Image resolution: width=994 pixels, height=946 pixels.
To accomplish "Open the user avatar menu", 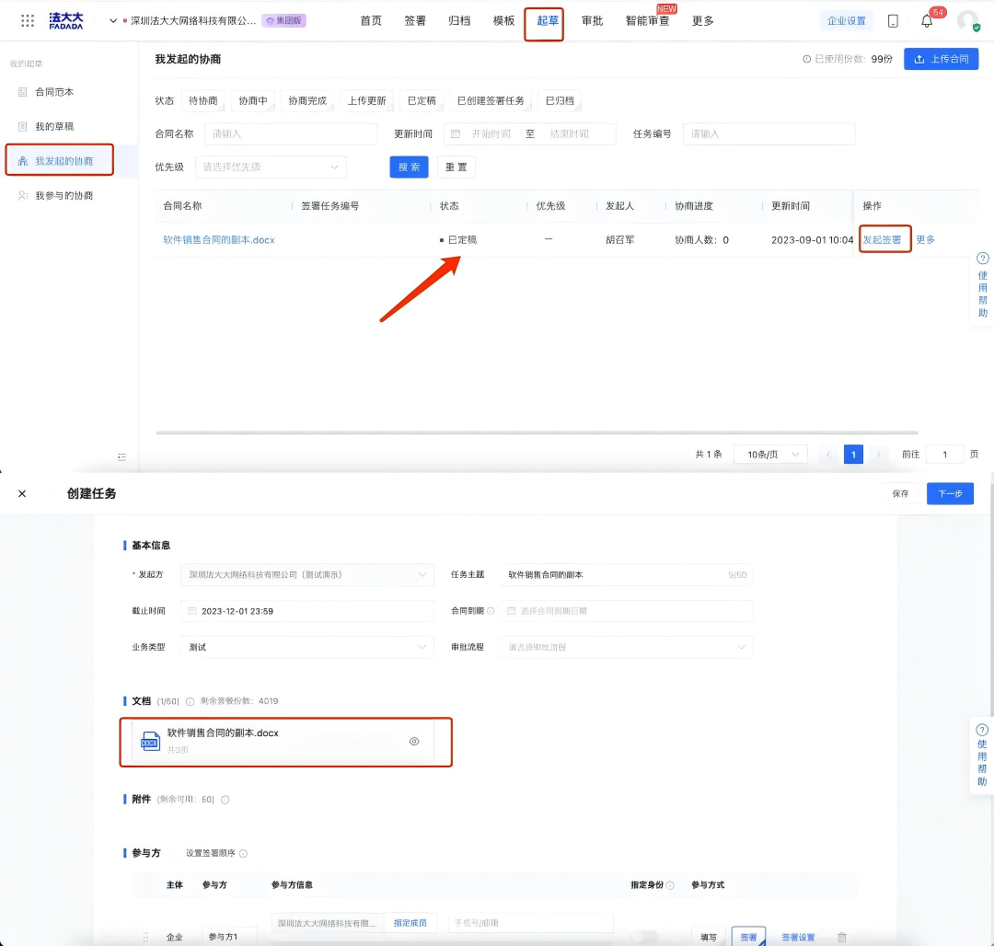I will [967, 21].
